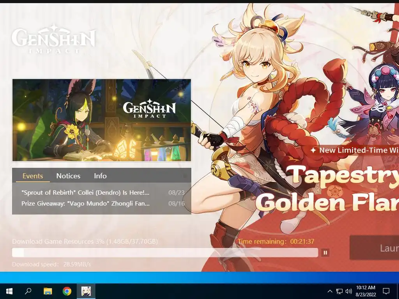399x299 pixels.
Task: Switch to the Notices tab
Action: tap(68, 176)
